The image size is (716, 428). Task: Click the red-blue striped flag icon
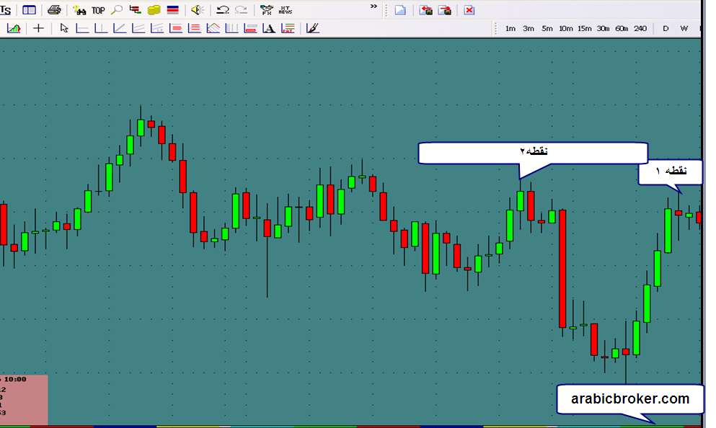point(172,10)
